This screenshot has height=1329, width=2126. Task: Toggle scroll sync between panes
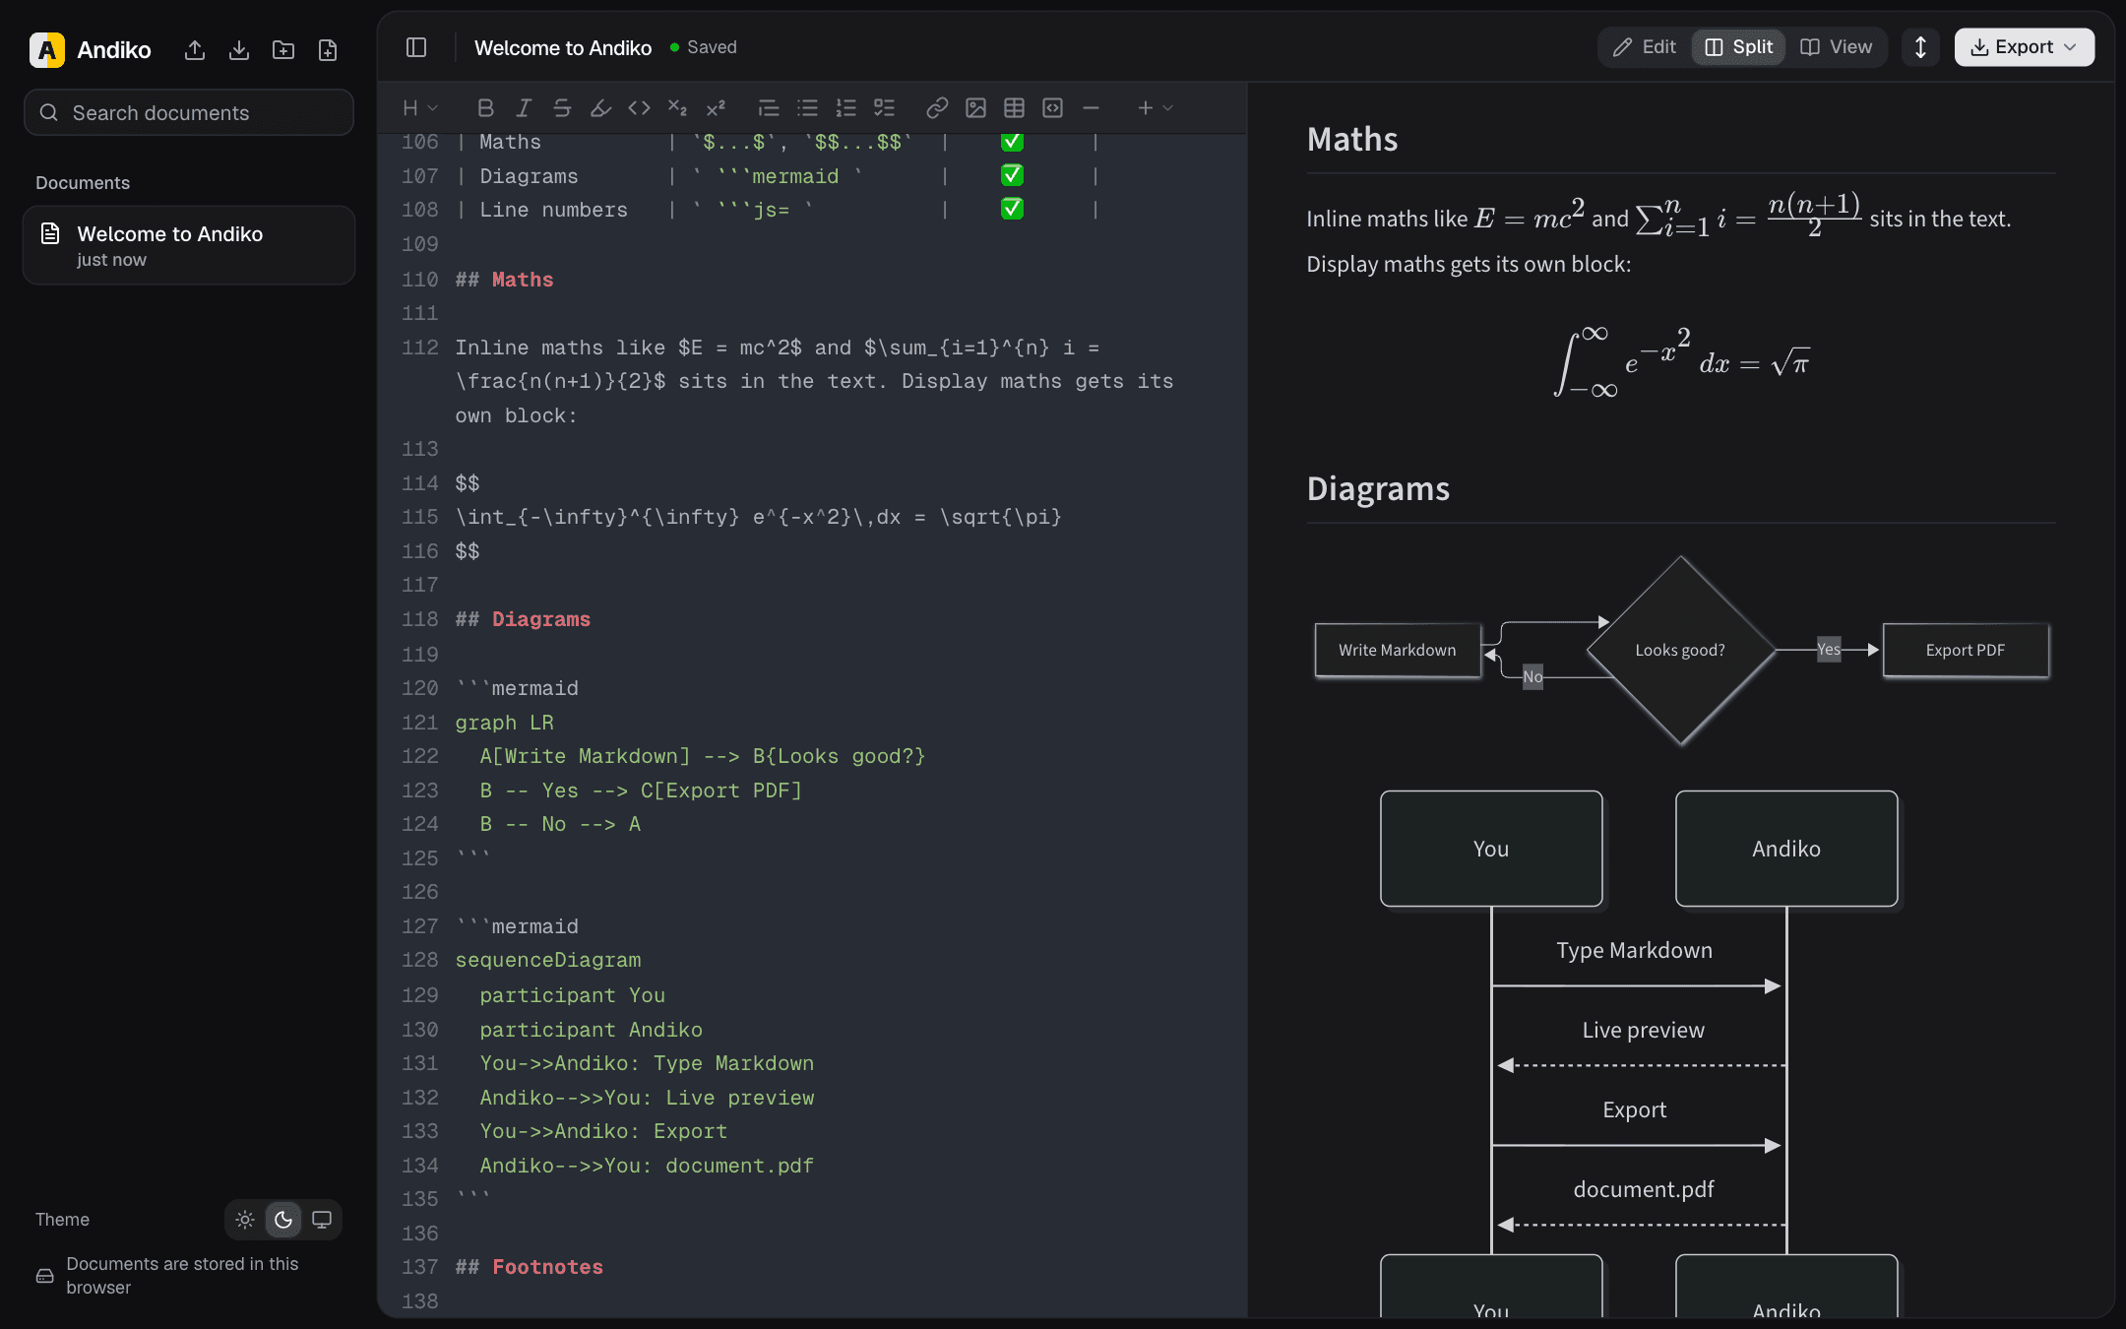coord(1920,47)
